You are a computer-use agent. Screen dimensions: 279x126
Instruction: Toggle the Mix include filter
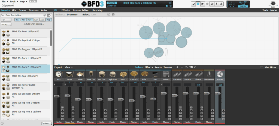tap(23, 20)
